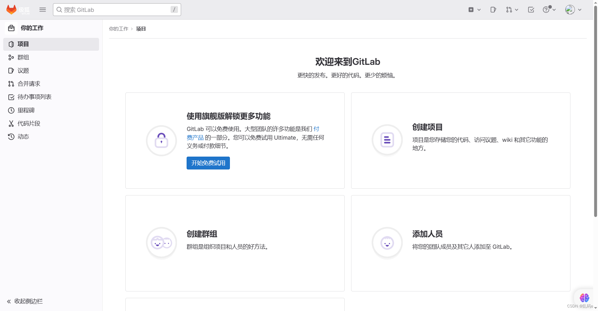This screenshot has height=311, width=598.
Task: Click the 创建群组 card heading
Action: tap(202, 234)
